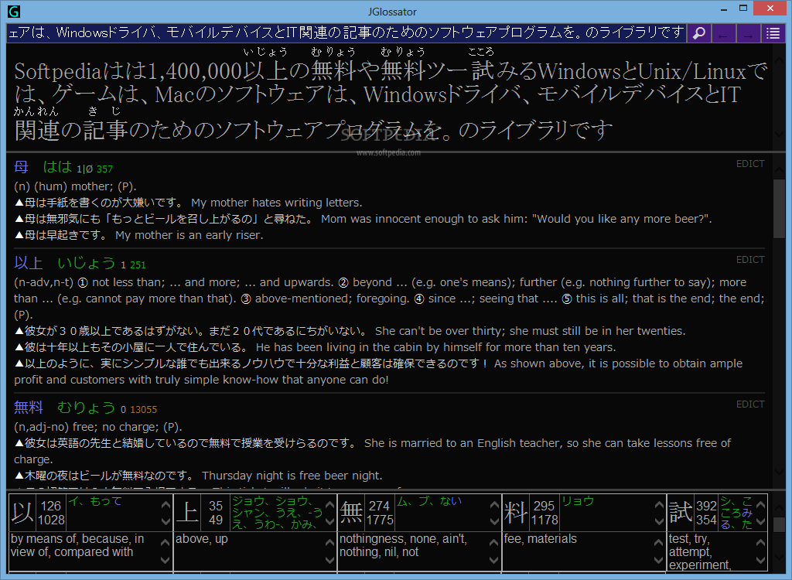
Task: Go back with the left arrow button
Action: (x=723, y=33)
